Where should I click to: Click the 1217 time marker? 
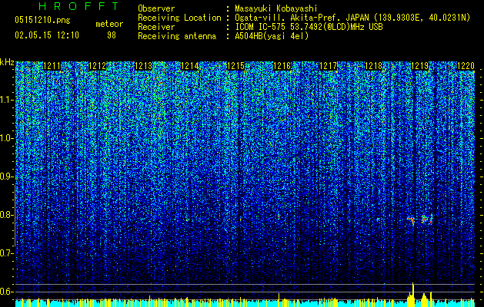[x=328, y=66]
